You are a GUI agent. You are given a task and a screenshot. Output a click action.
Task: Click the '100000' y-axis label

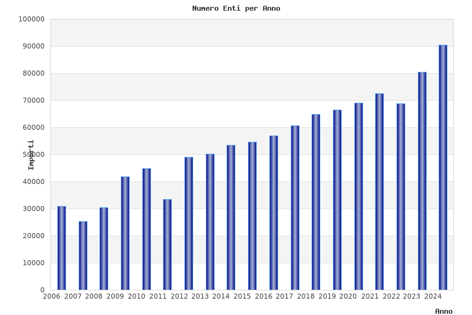[31, 20]
